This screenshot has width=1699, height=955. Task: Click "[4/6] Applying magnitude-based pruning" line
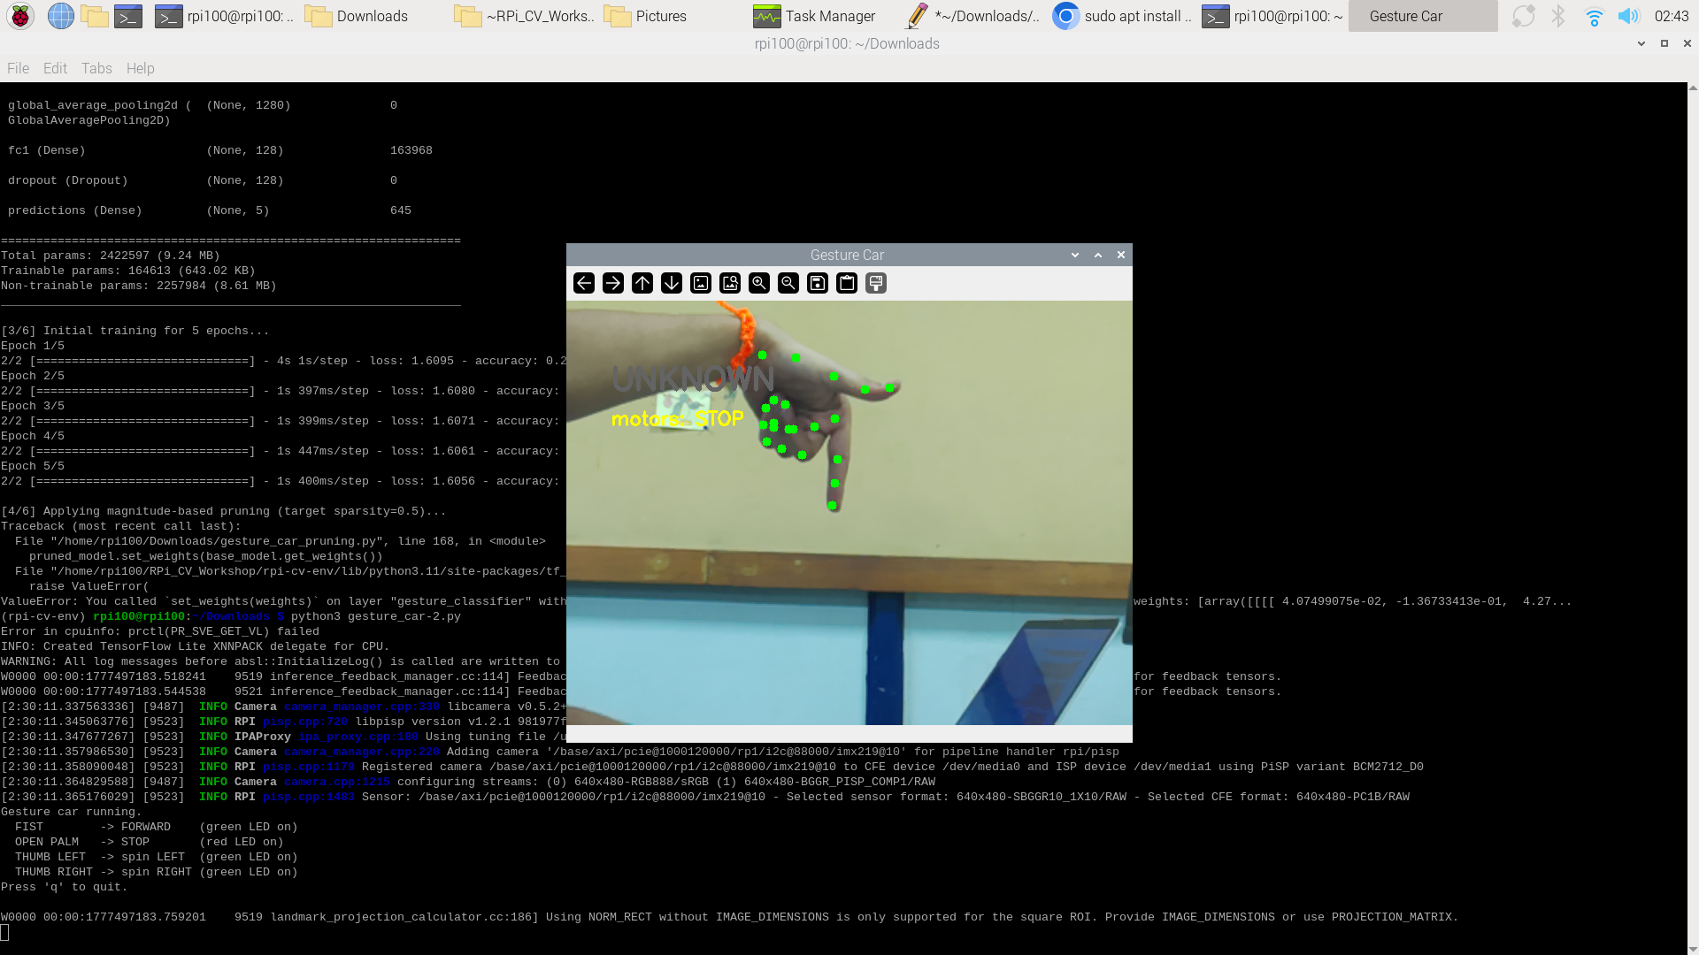pyautogui.click(x=224, y=511)
